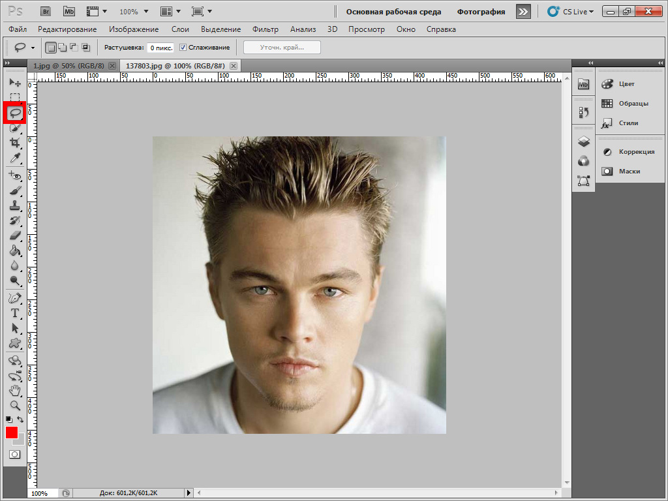The height and width of the screenshot is (501, 668).
Task: Select the Eraser tool
Action: pos(15,235)
